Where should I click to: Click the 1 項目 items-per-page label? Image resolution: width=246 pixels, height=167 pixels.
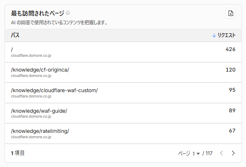[18, 153]
